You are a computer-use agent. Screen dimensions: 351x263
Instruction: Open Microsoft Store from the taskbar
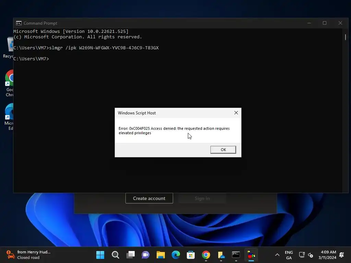point(191,255)
